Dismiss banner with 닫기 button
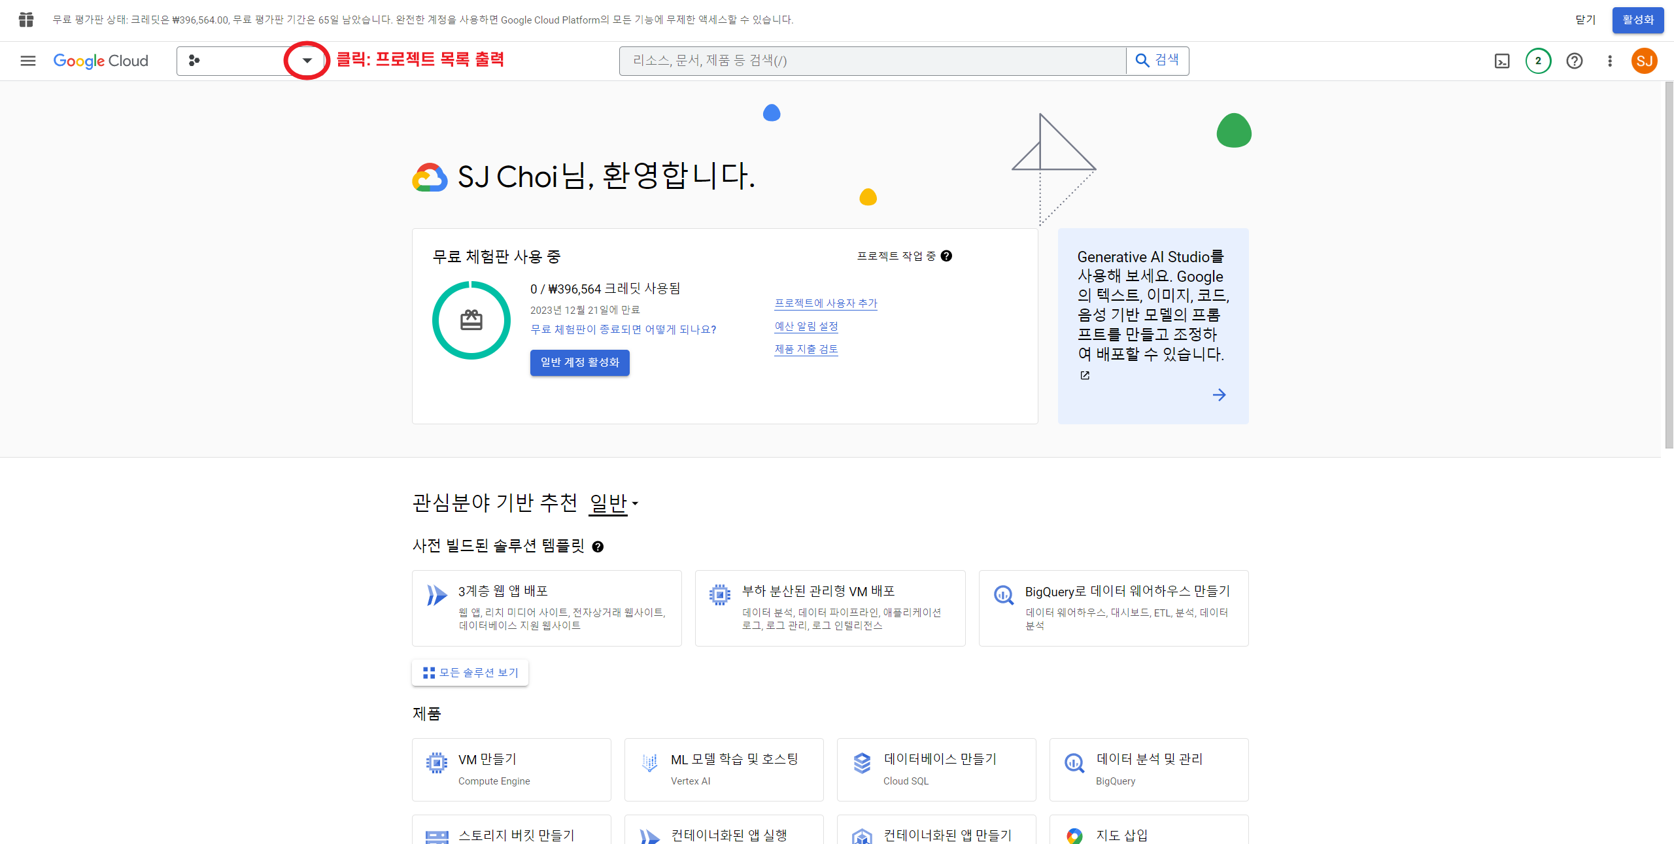This screenshot has height=844, width=1674. click(1585, 20)
